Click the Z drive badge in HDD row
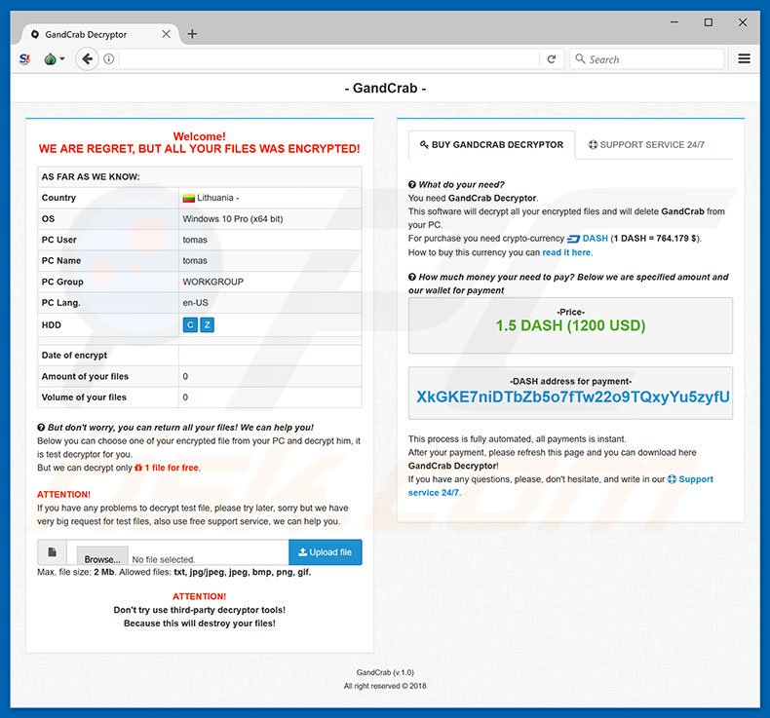This screenshot has height=718, width=770. pyautogui.click(x=207, y=324)
